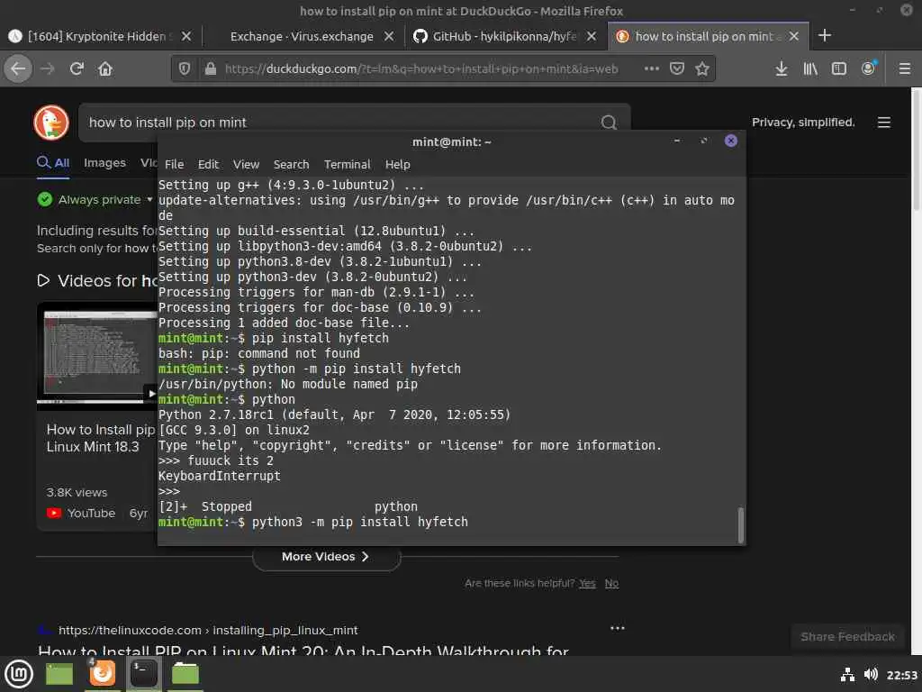This screenshot has height=692, width=922.
Task: Switch to Exchange Virus.exchange tab
Action: (x=302, y=36)
